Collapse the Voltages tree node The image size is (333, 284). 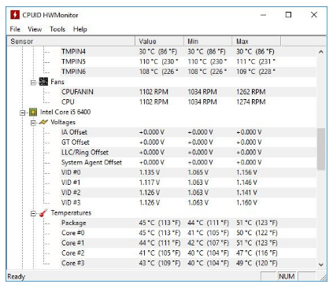tap(33, 123)
